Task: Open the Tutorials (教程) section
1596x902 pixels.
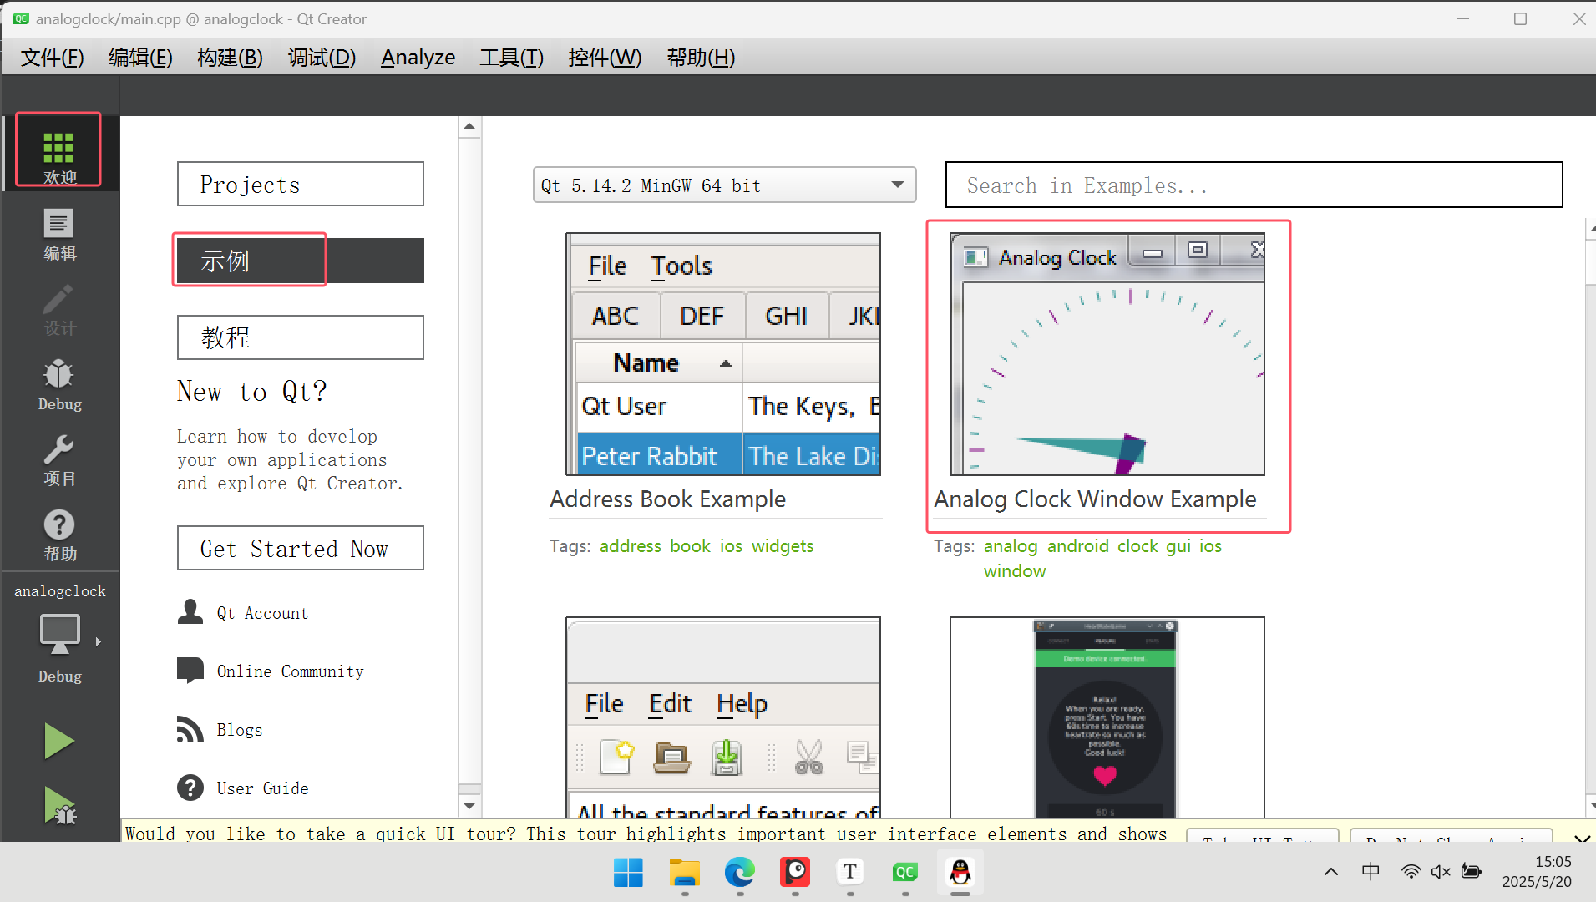Action: tap(300, 337)
